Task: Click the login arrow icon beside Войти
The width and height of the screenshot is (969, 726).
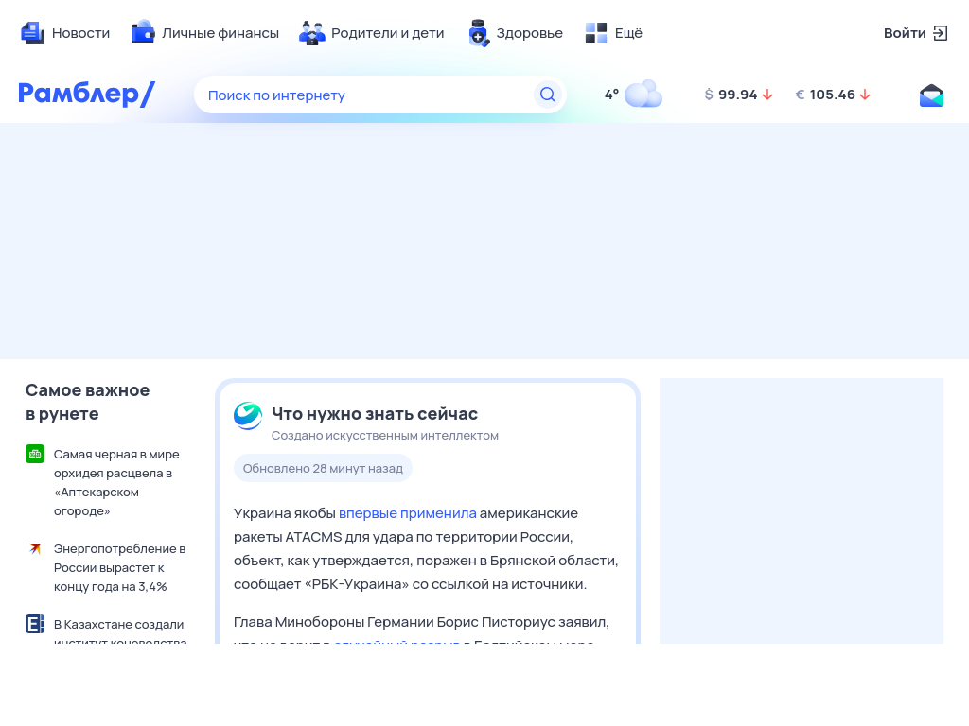Action: click(940, 33)
